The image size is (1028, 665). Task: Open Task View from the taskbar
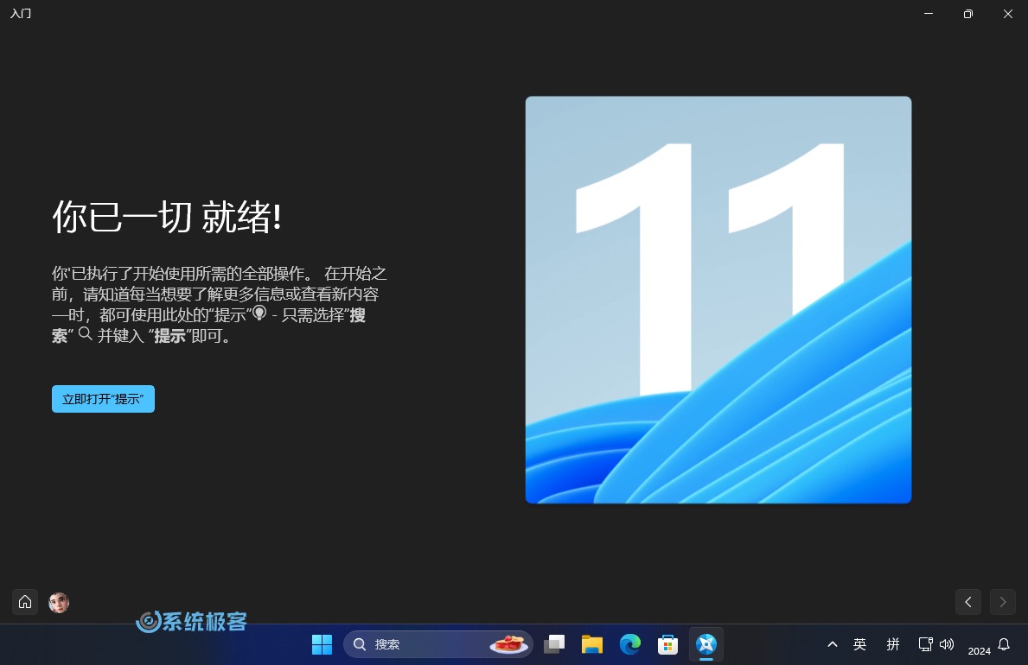click(x=553, y=644)
